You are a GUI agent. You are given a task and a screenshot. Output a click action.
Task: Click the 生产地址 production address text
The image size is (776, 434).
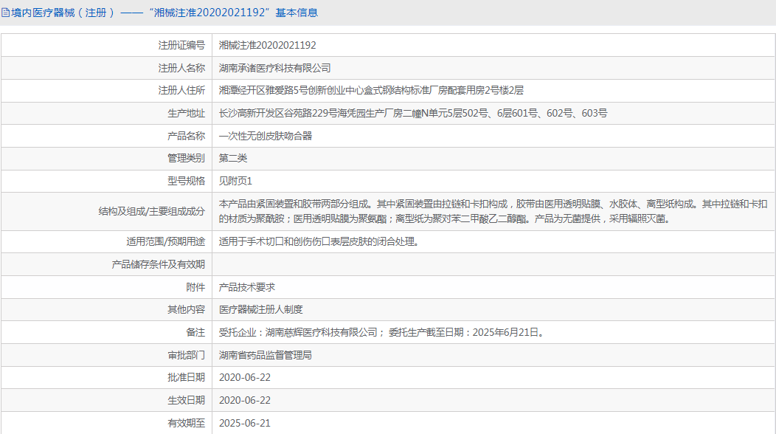pyautogui.click(x=413, y=113)
